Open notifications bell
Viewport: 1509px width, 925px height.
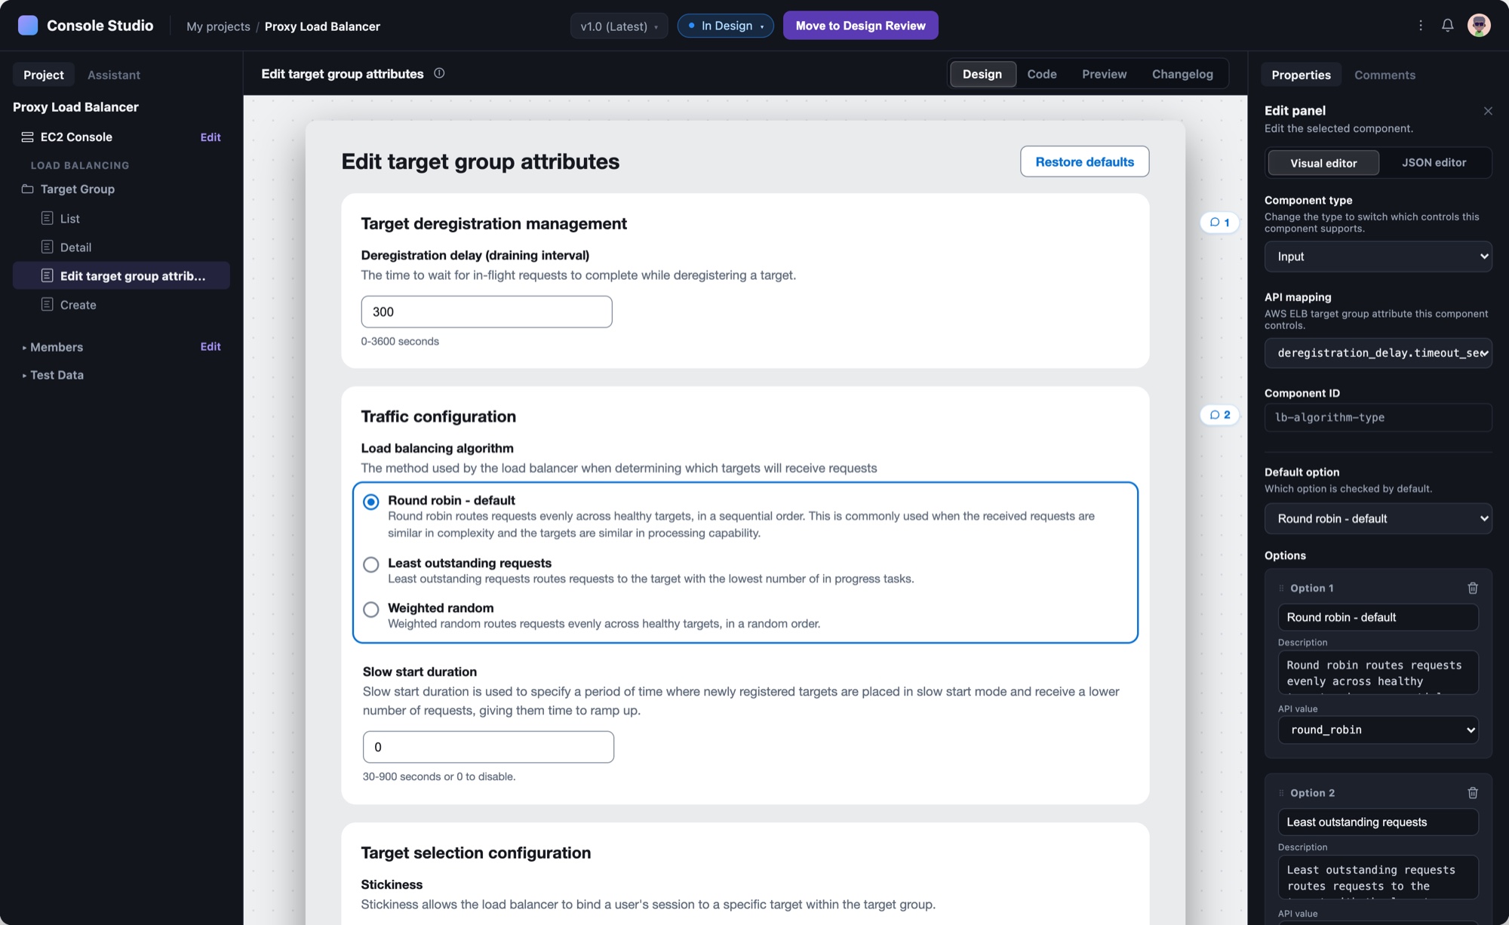coord(1447,26)
